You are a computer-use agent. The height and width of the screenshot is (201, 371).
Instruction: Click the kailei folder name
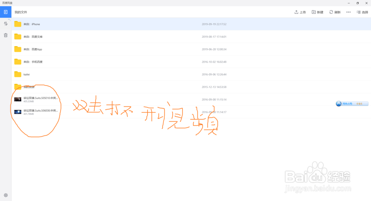pyautogui.click(x=26, y=74)
